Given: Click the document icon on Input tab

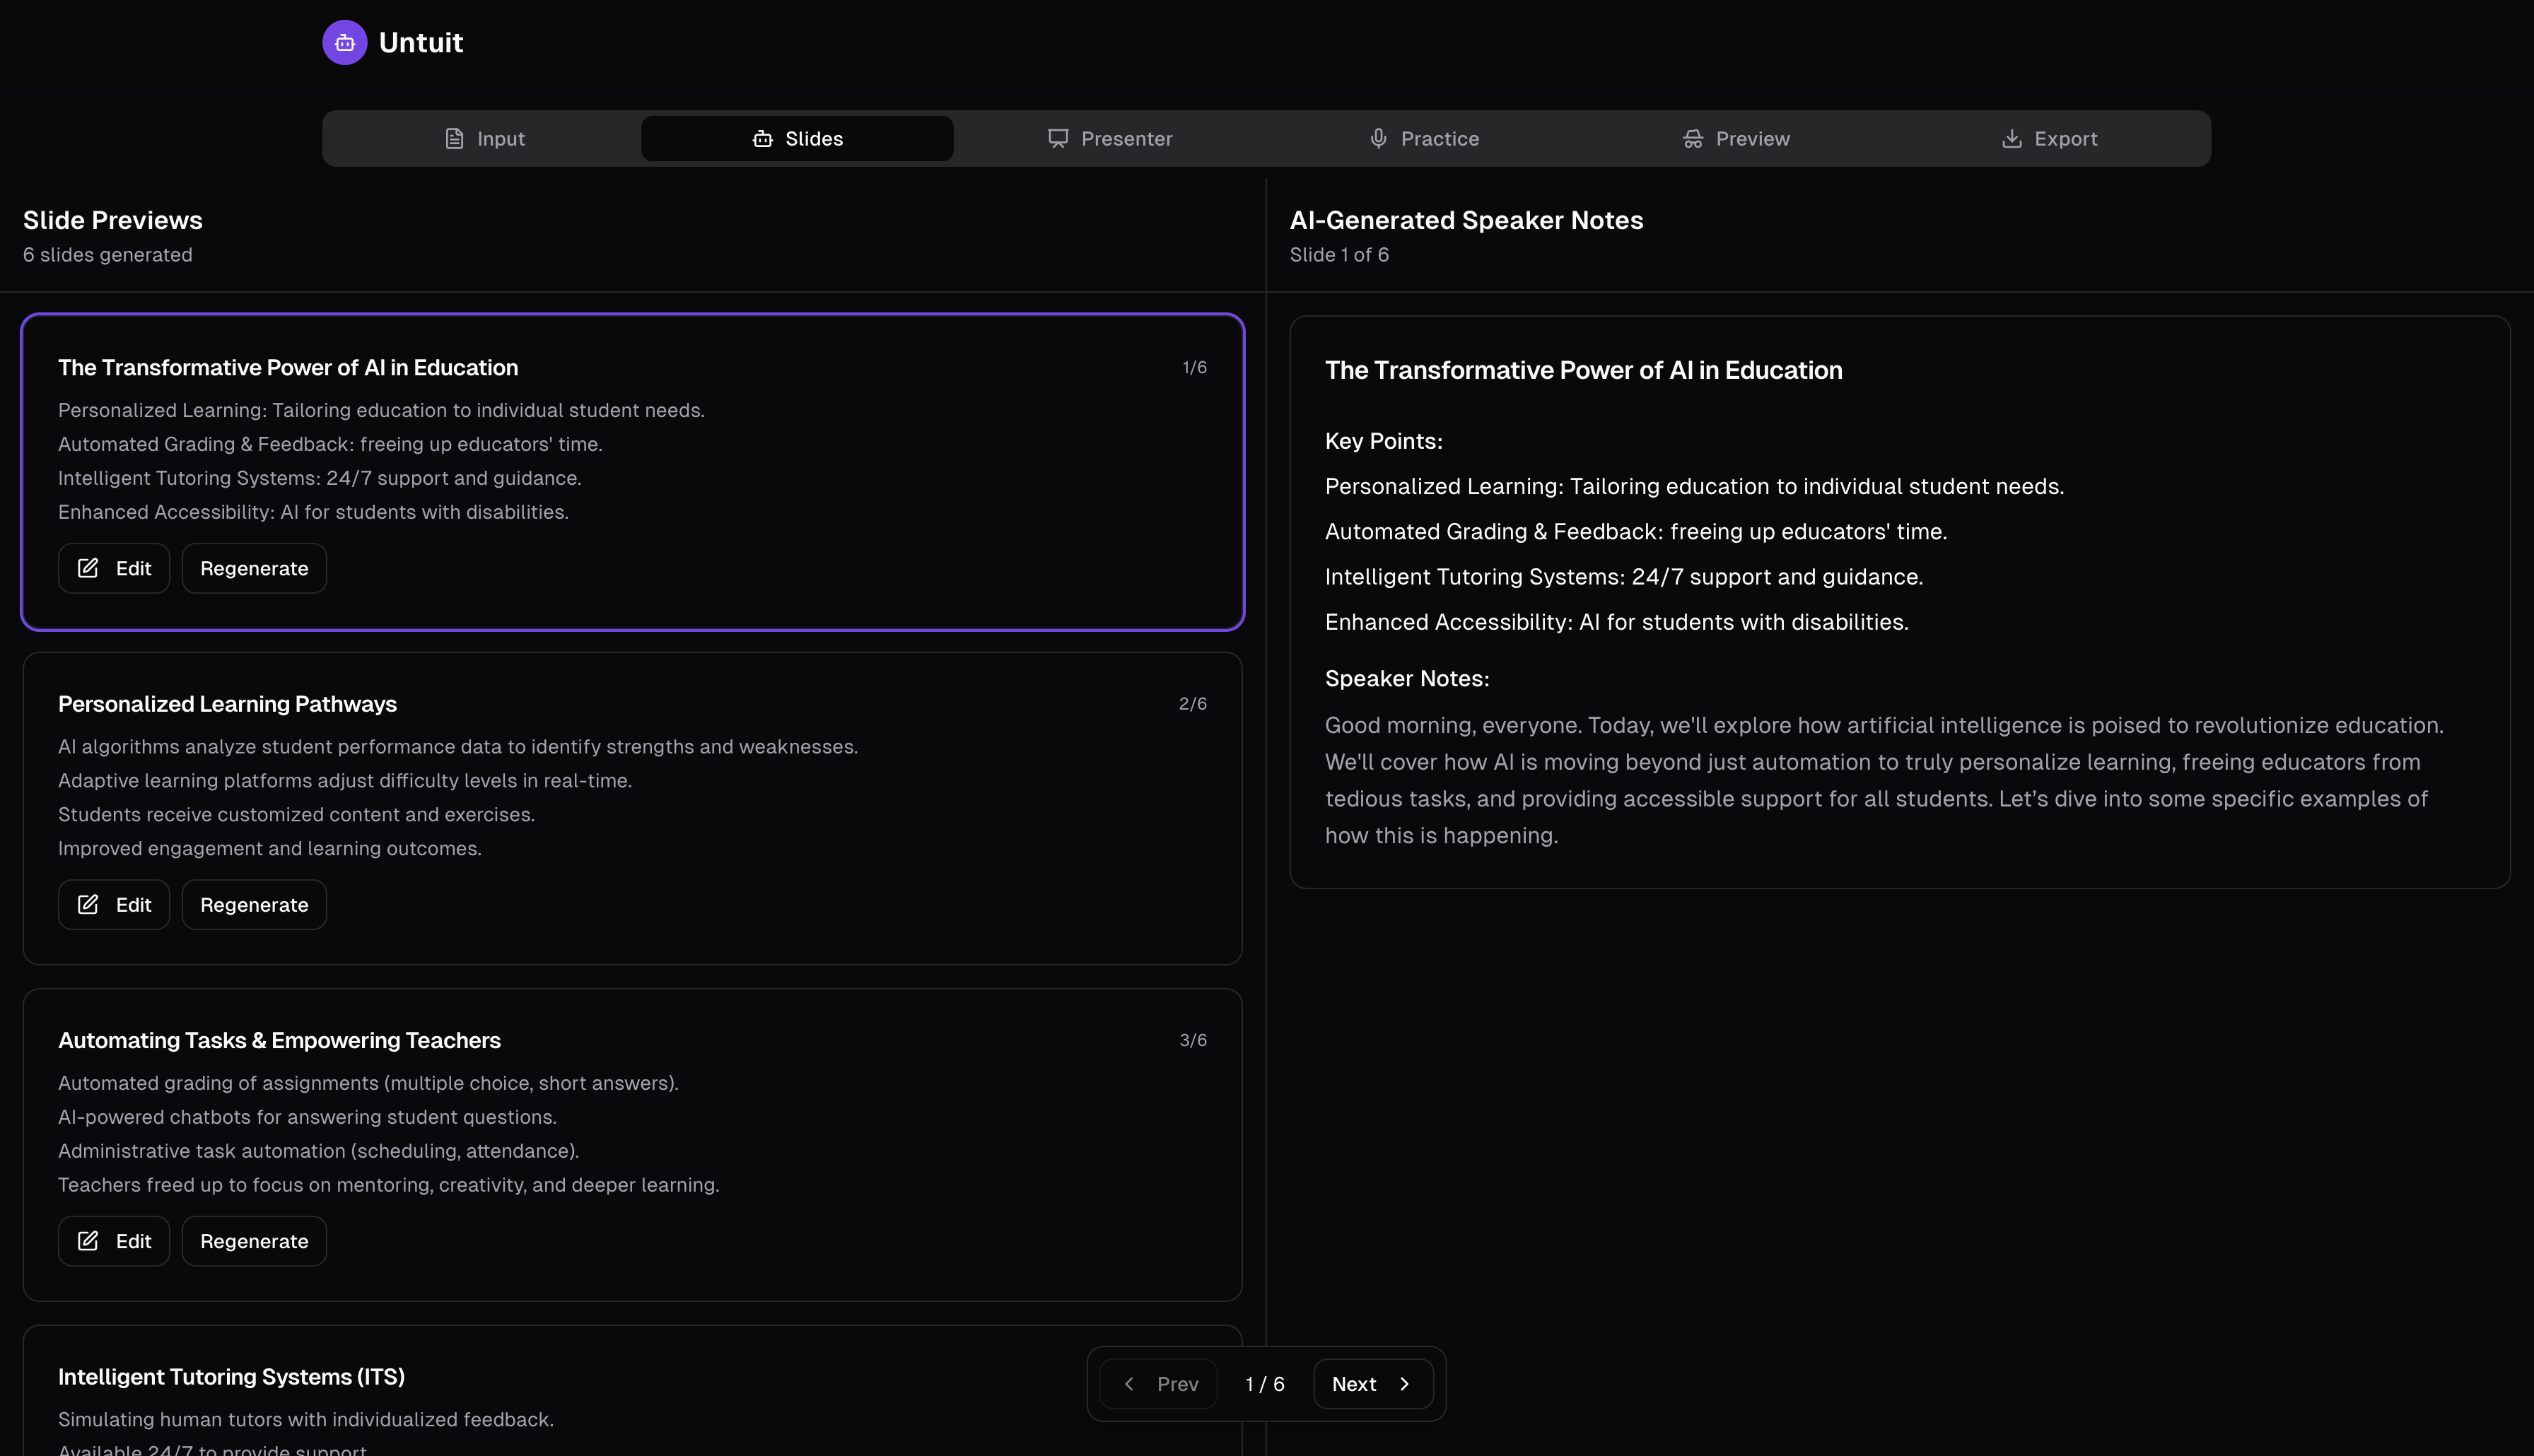Looking at the screenshot, I should 454,139.
